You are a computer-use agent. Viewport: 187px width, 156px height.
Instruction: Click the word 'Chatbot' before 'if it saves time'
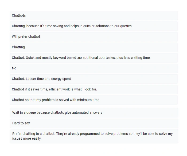coord(18,89)
